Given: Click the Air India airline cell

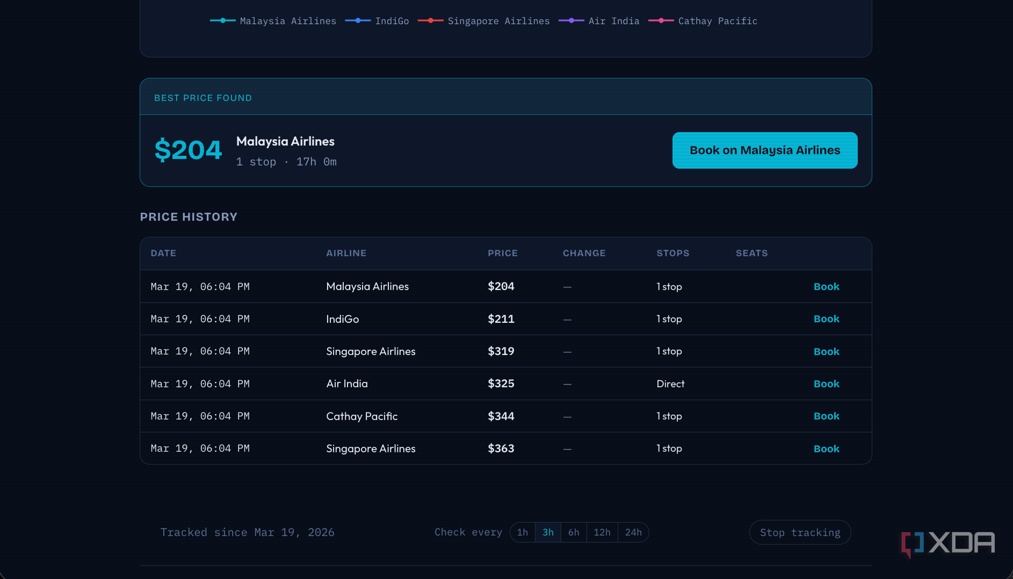Looking at the screenshot, I should [x=347, y=383].
